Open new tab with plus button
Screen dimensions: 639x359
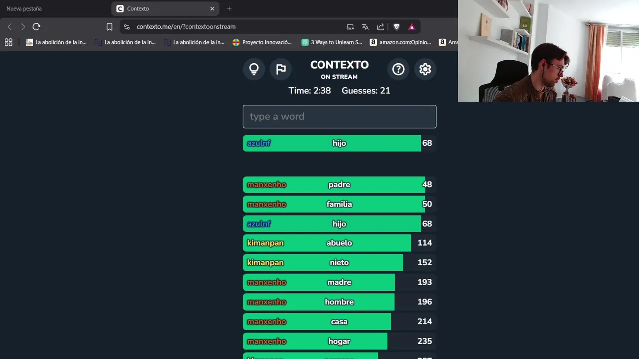pos(229,9)
